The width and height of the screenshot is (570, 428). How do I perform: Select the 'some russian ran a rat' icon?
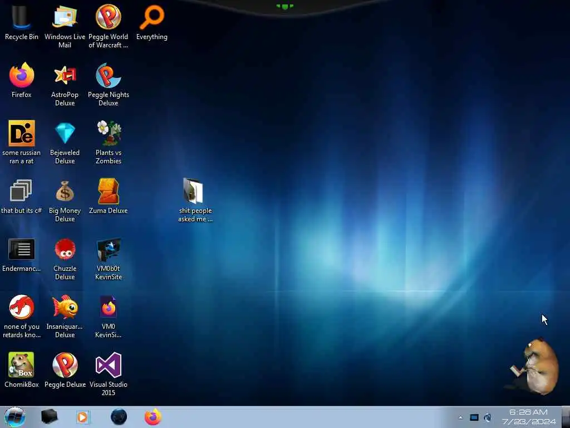pyautogui.click(x=22, y=142)
